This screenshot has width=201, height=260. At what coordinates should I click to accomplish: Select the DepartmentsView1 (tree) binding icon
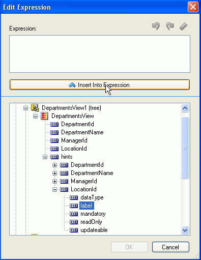[x=35, y=108]
